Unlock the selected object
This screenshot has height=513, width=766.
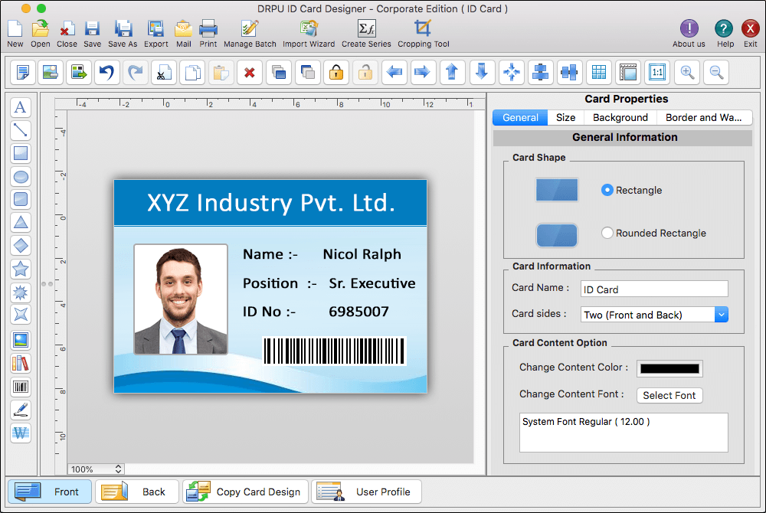365,72
